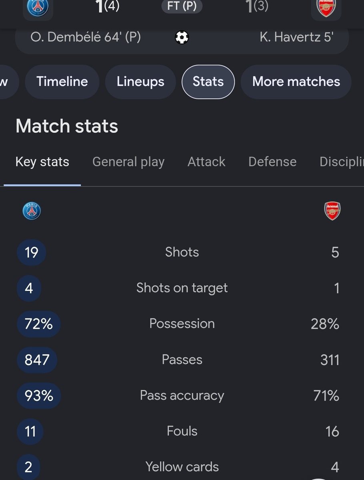Select the Stats pill
The width and height of the screenshot is (364, 480).
[208, 82]
